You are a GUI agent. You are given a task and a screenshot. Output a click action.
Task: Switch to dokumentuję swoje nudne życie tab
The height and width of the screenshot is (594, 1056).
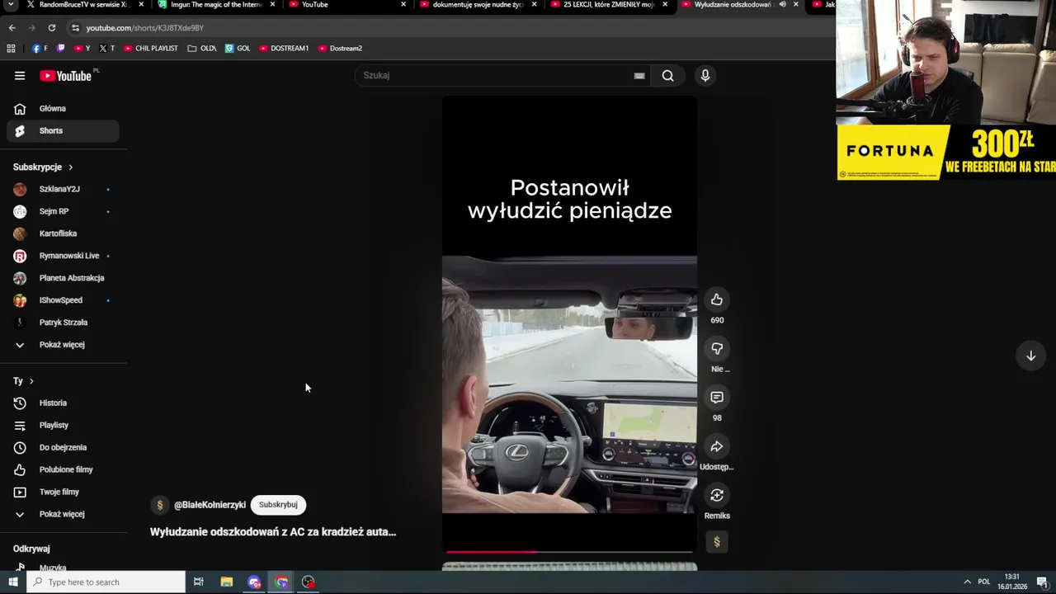(x=478, y=5)
